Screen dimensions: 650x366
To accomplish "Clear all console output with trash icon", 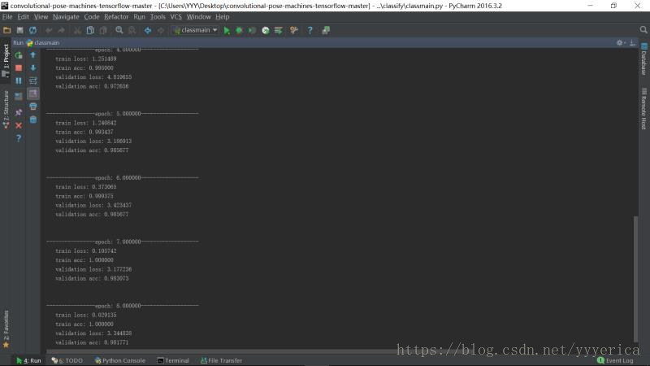I will [33, 120].
